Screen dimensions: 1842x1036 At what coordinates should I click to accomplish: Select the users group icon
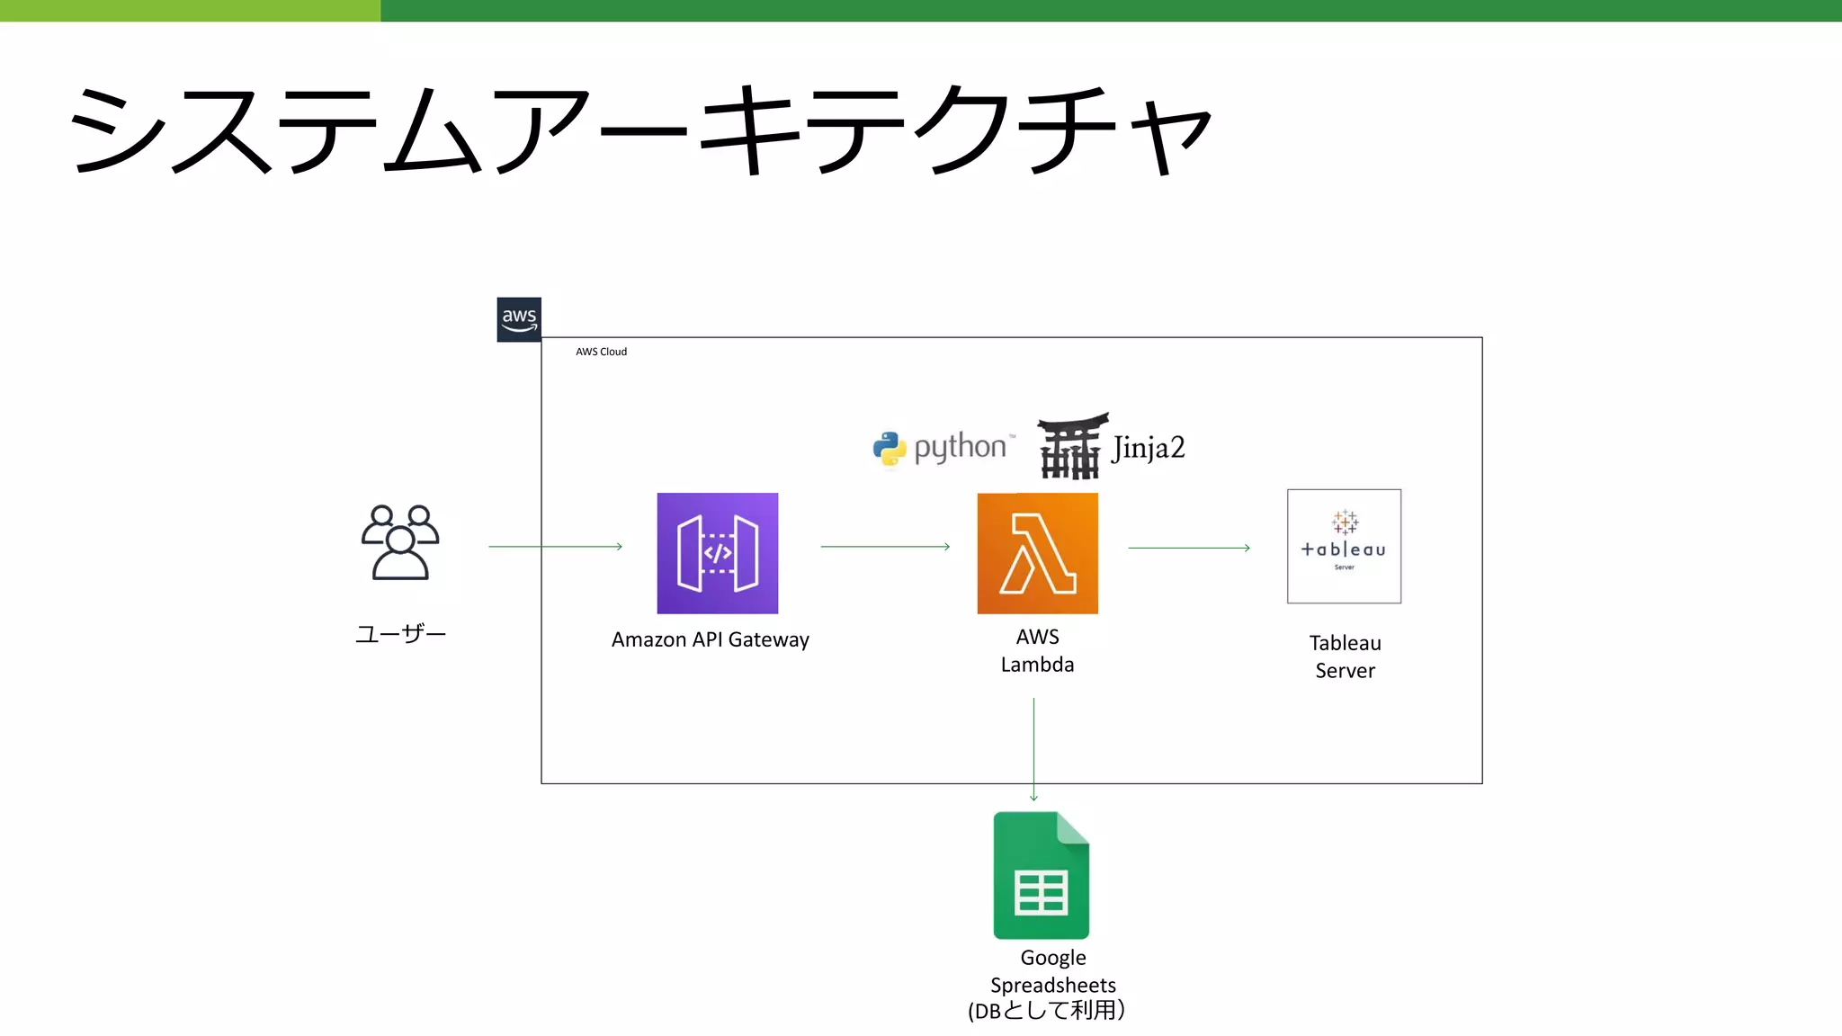(x=400, y=542)
